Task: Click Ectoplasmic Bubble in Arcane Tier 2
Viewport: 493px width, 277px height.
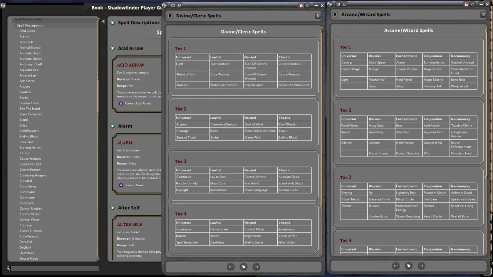Action: pyautogui.click(x=459, y=134)
